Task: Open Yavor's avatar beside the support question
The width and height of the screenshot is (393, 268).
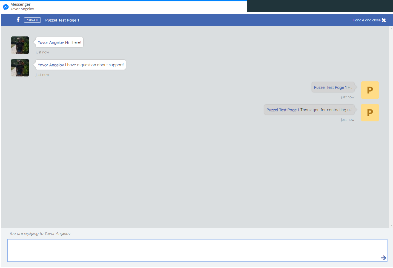Action: [20, 68]
